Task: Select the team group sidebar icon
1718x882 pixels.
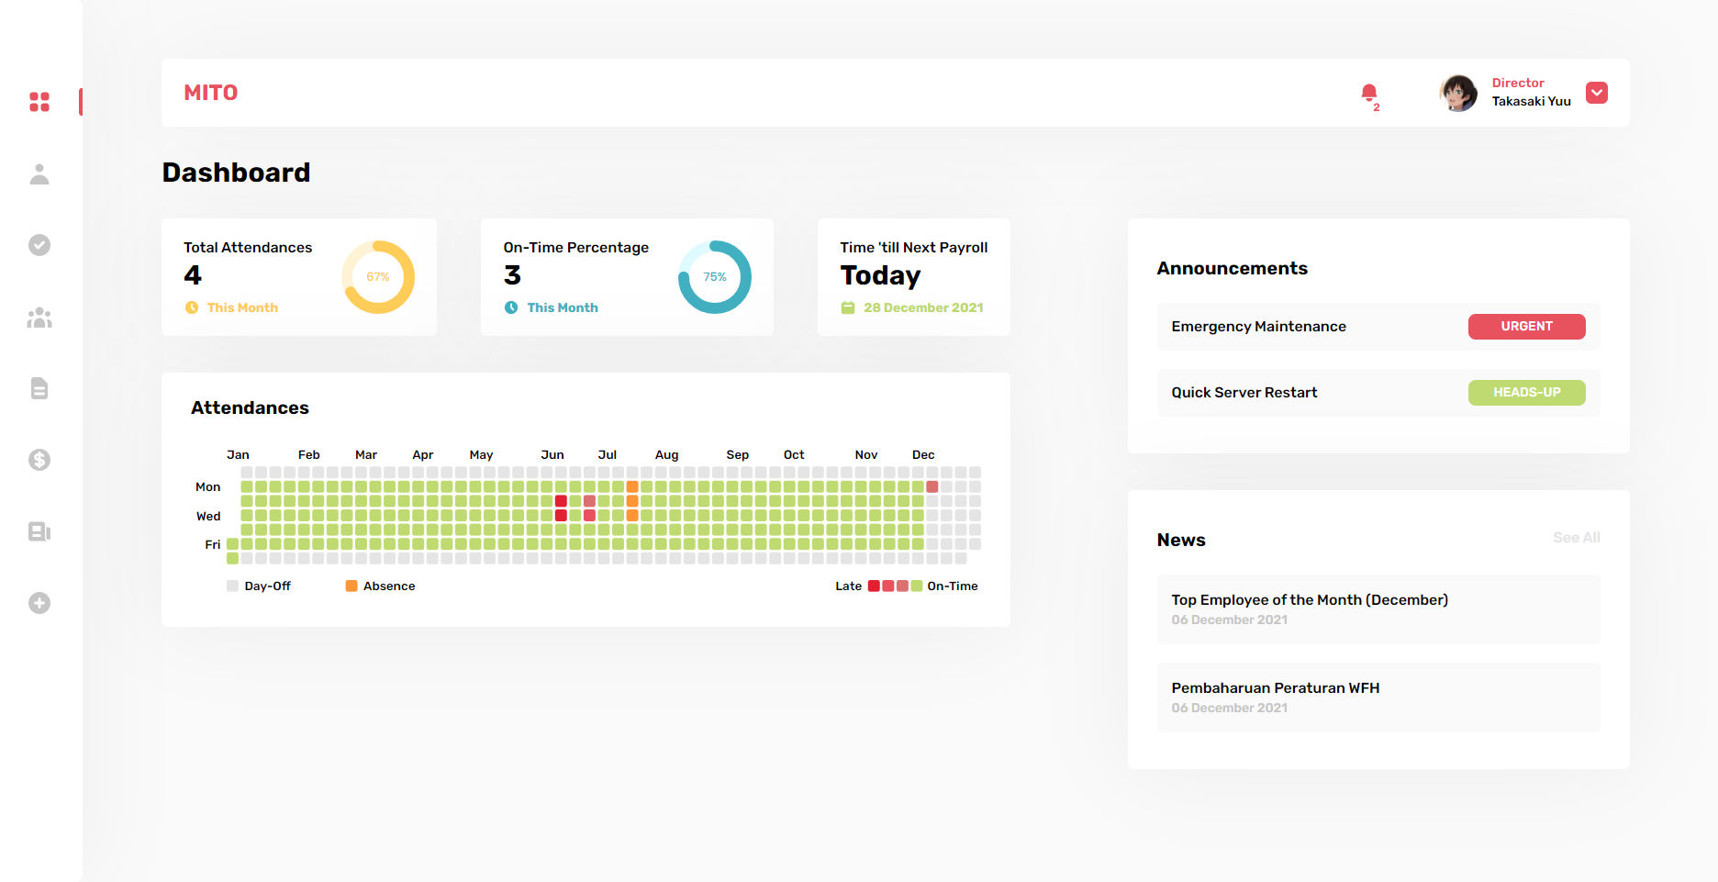Action: [39, 318]
